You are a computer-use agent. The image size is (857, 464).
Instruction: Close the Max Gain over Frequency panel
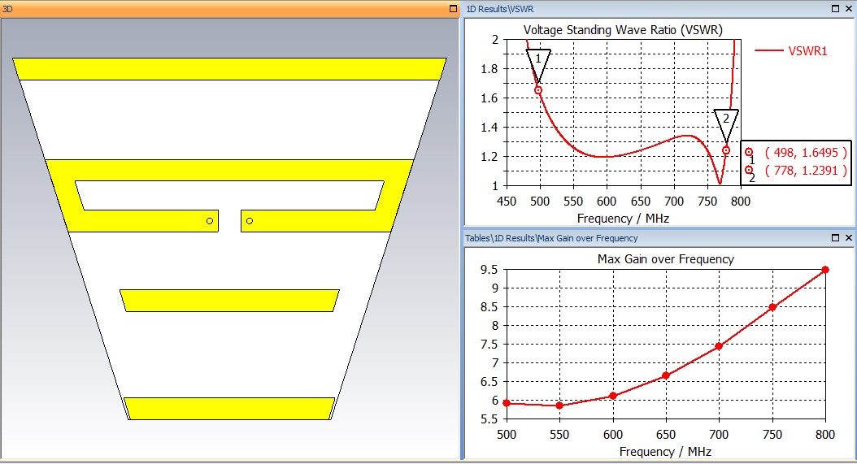[x=849, y=238]
